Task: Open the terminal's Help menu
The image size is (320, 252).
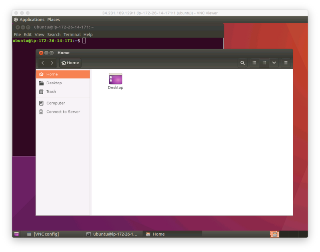Action: pyautogui.click(x=88, y=35)
